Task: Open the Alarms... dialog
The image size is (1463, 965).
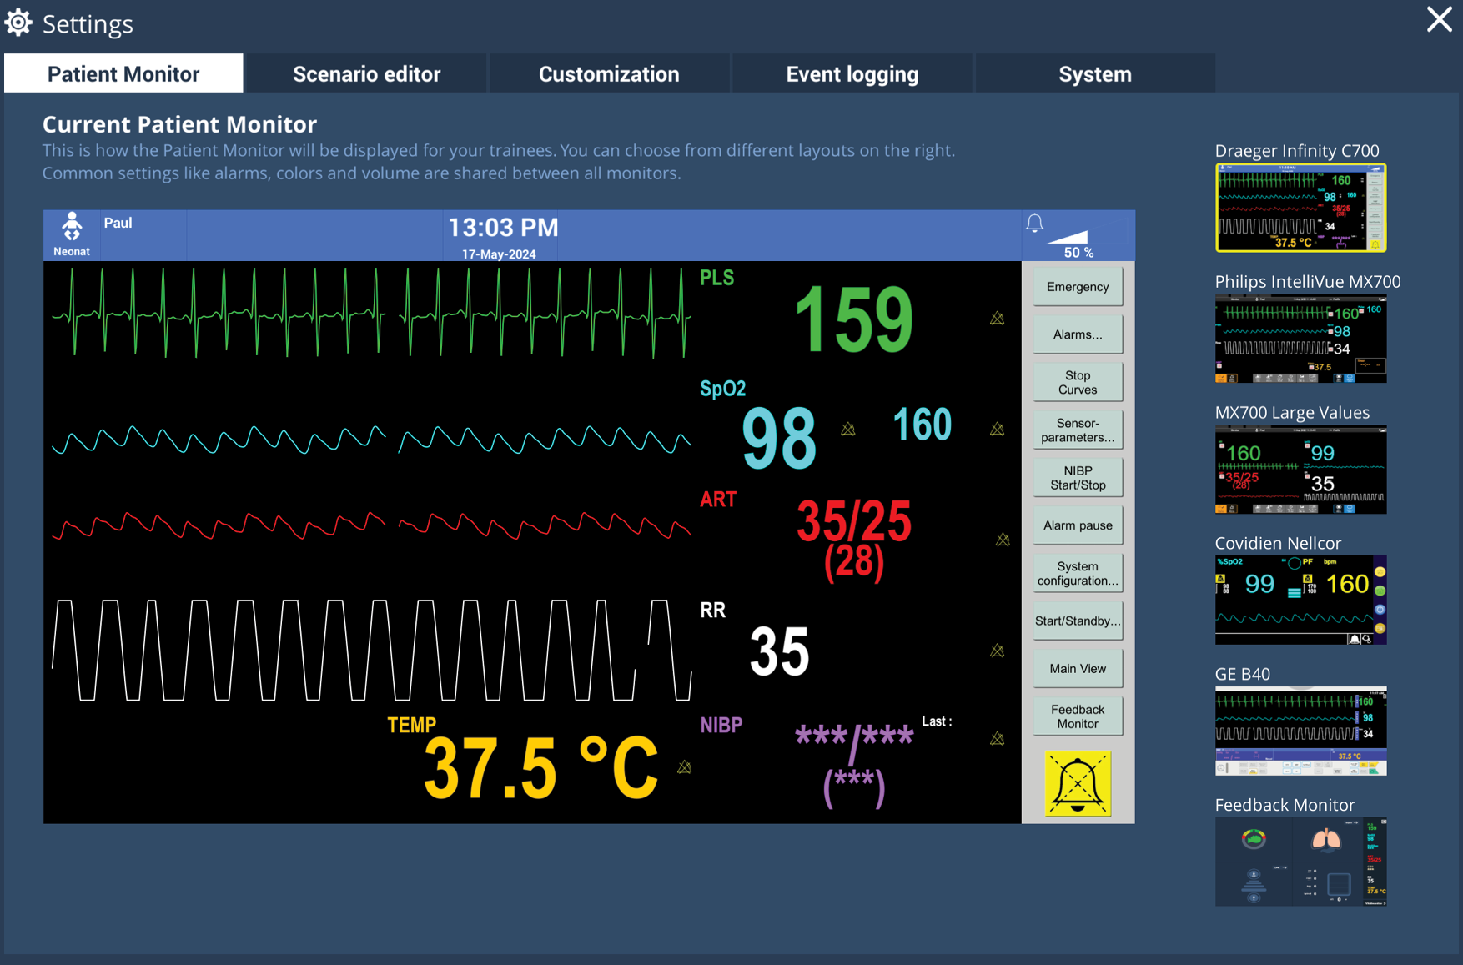Action: click(x=1077, y=334)
